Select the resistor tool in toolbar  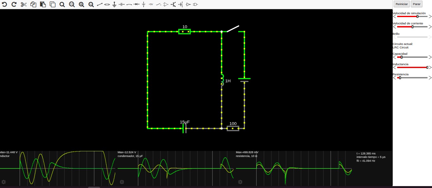107,4
